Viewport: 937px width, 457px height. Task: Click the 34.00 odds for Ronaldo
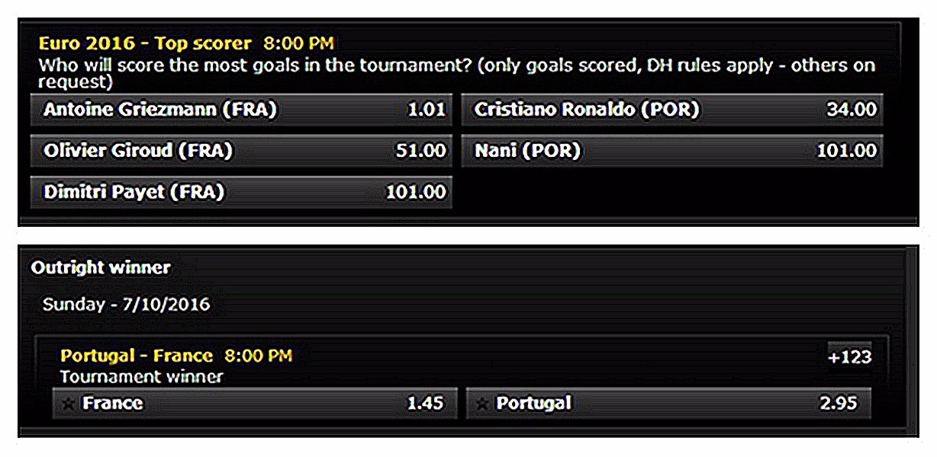click(852, 110)
